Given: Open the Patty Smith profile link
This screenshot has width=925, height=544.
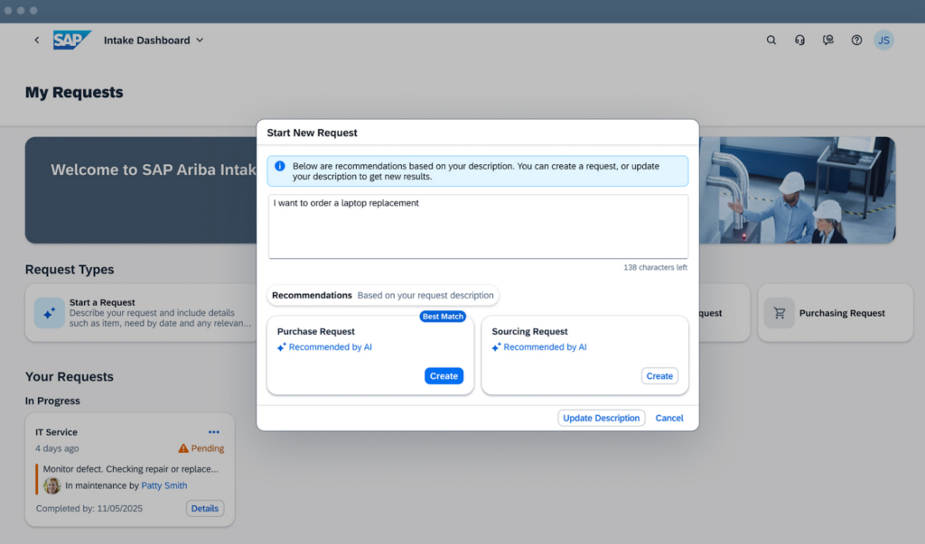Looking at the screenshot, I should (164, 485).
